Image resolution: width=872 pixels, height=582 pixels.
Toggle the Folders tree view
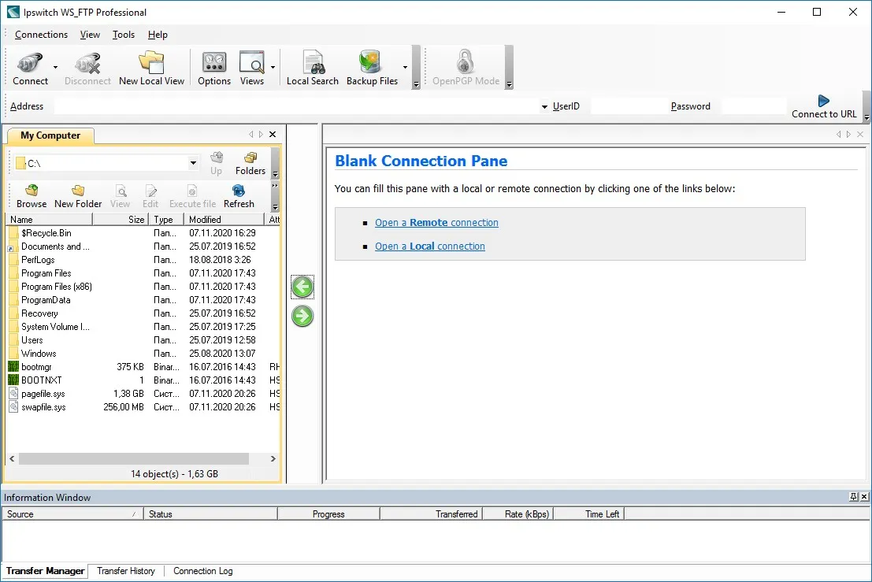coord(250,164)
